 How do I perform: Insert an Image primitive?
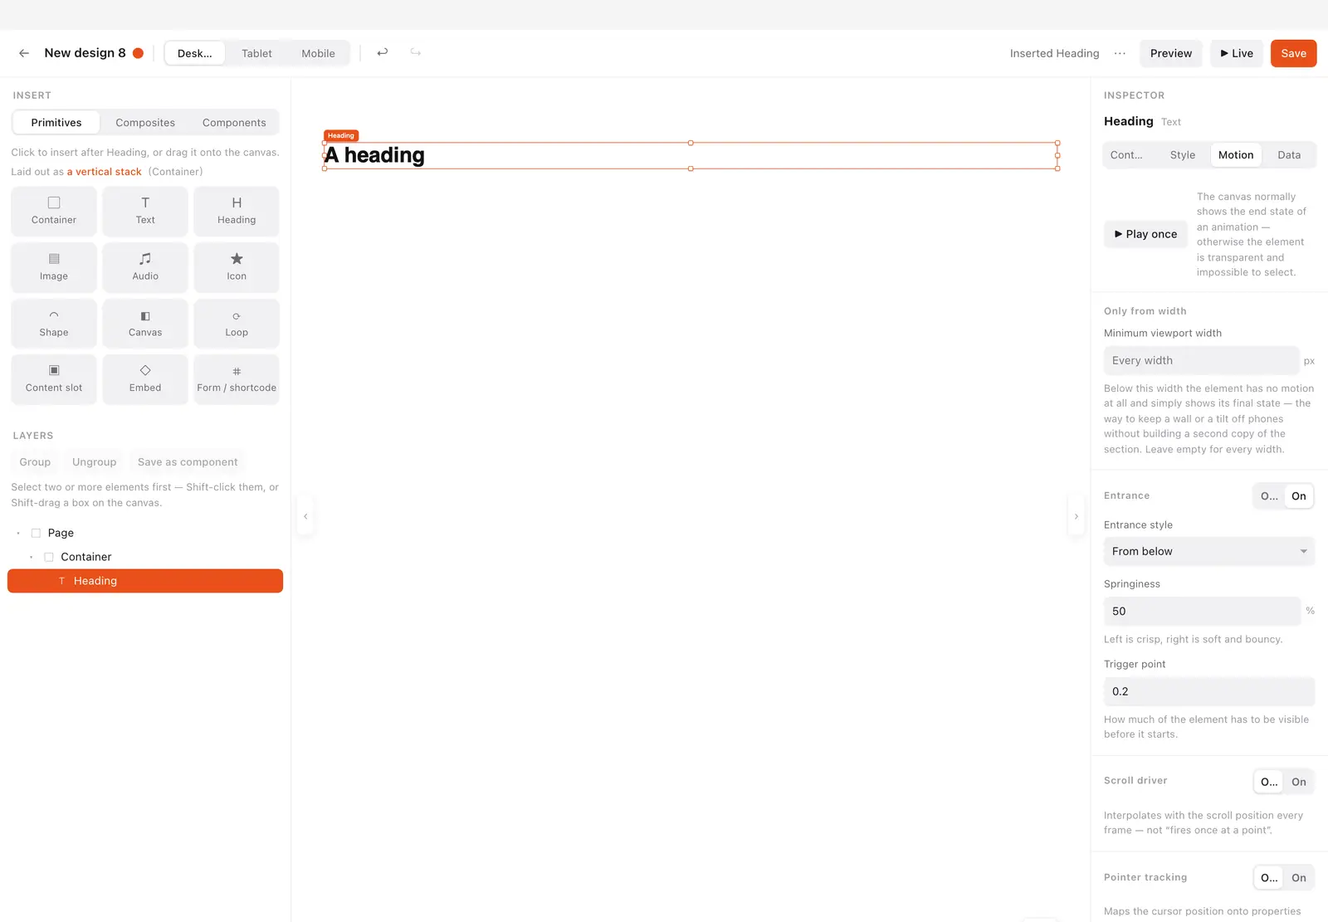[54, 267]
